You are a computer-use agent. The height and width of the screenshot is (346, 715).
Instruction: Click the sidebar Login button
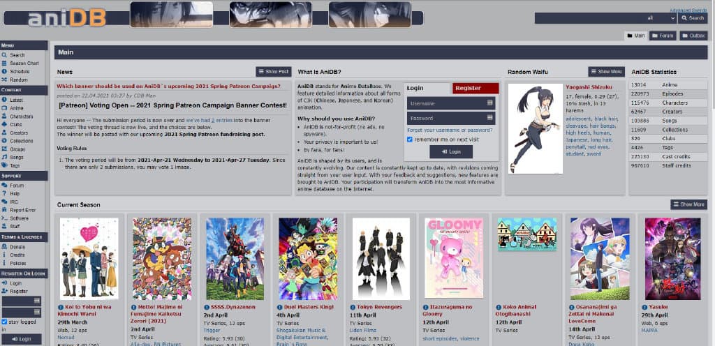(x=21, y=339)
